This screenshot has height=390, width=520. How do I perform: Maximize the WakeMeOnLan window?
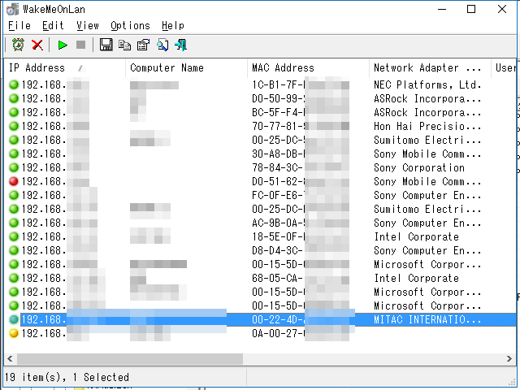[471, 9]
